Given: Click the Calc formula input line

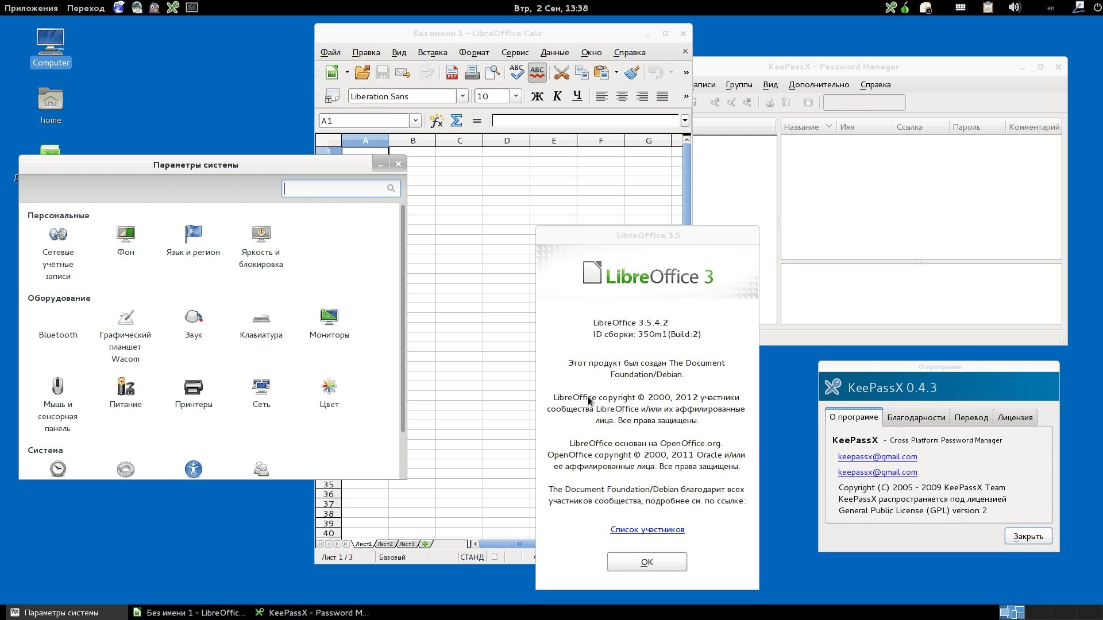Looking at the screenshot, I should tap(585, 121).
